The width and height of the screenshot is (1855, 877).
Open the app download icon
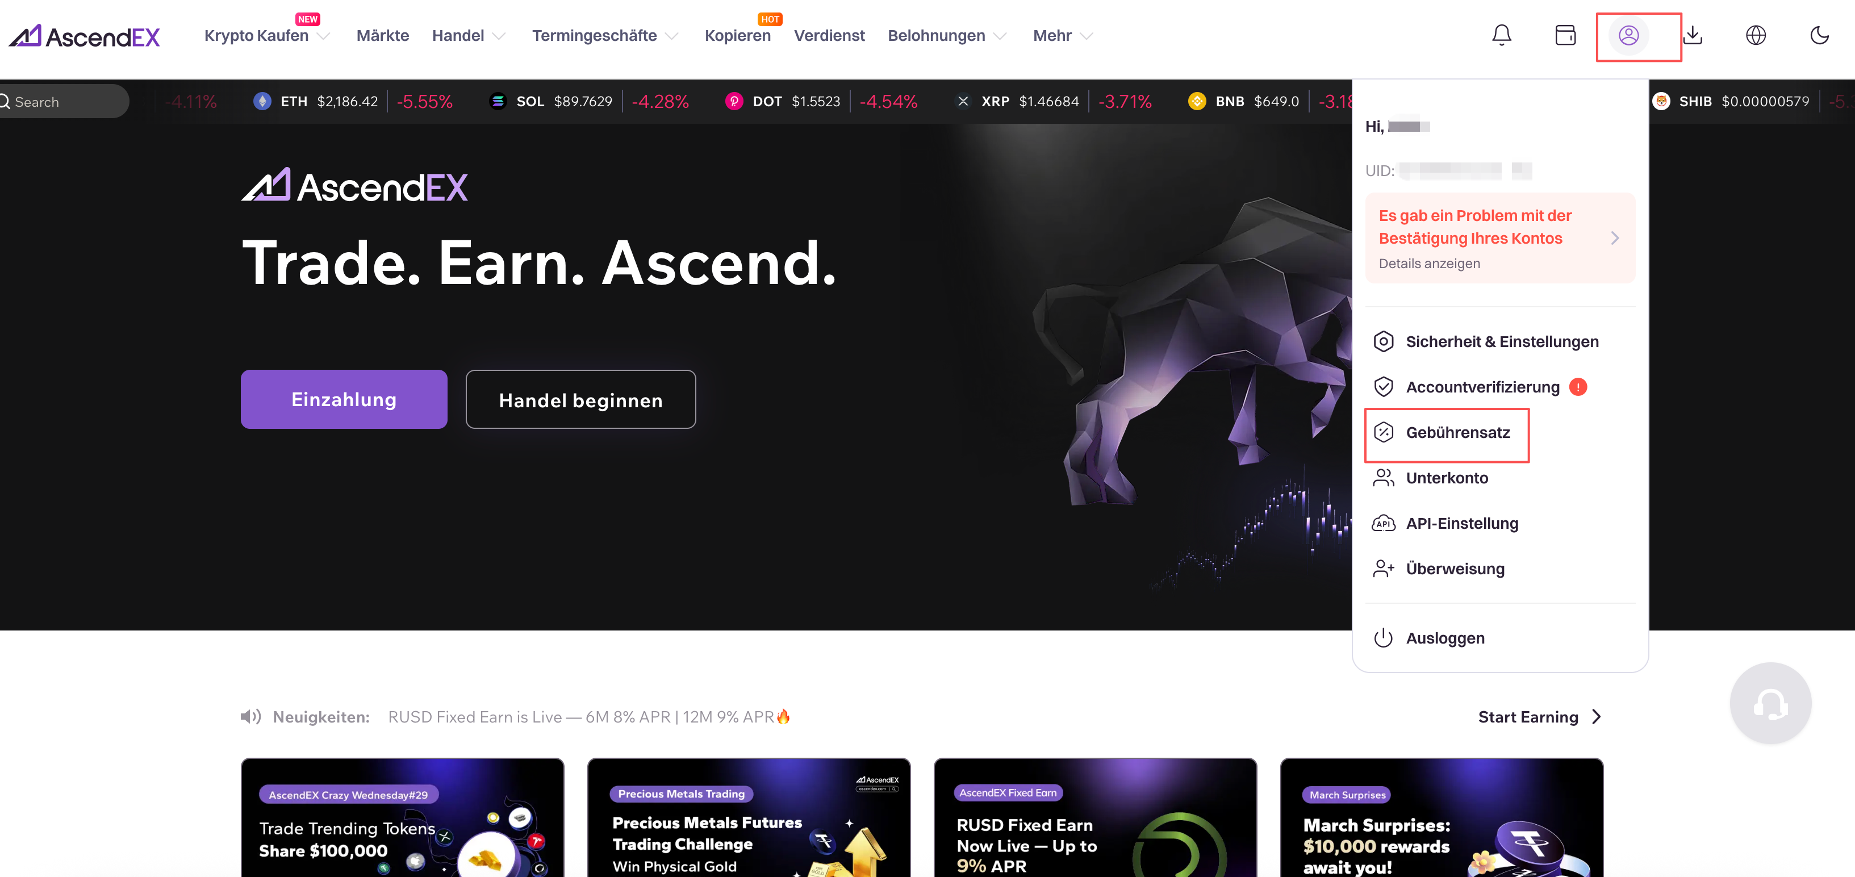1693,35
